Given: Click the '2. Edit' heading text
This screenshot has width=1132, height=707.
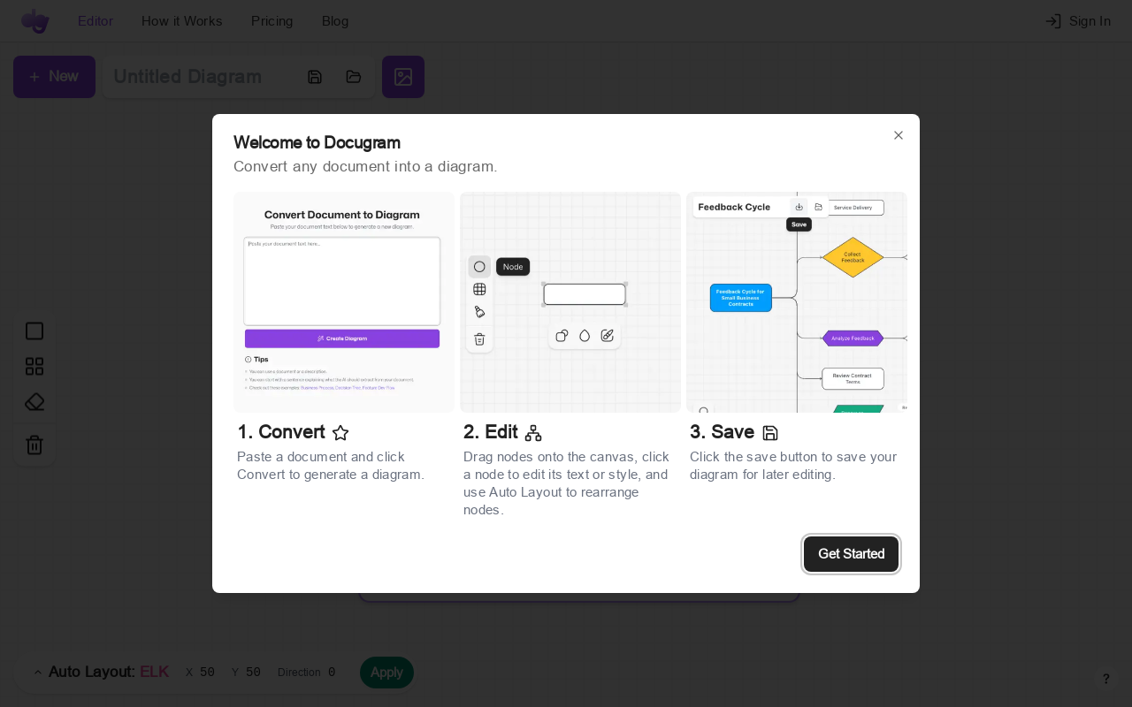Looking at the screenshot, I should tap(491, 432).
